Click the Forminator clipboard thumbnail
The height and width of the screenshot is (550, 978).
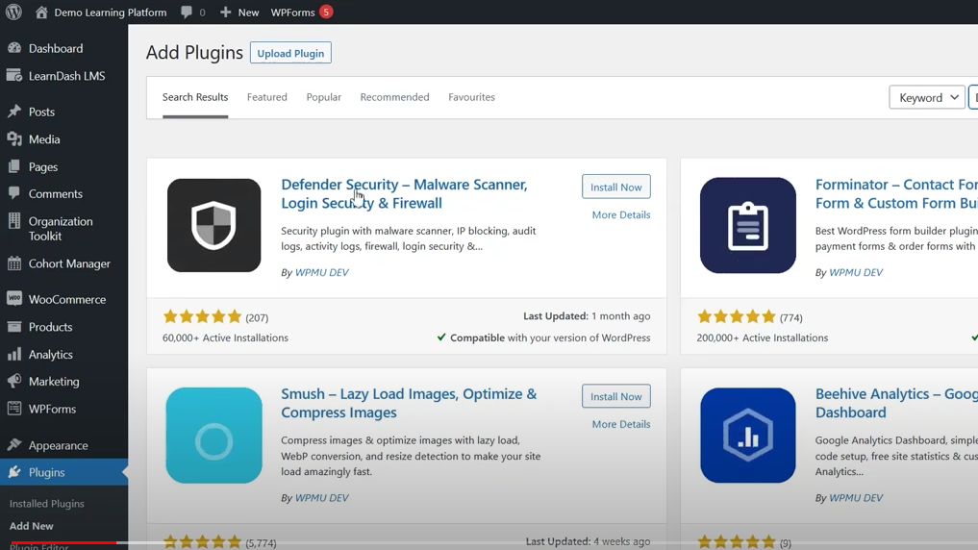(748, 225)
